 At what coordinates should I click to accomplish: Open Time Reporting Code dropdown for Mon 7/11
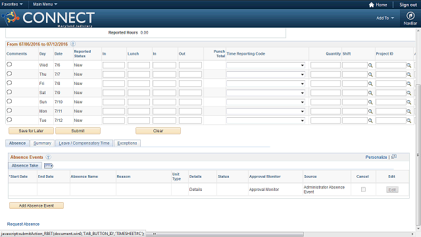(x=265, y=111)
